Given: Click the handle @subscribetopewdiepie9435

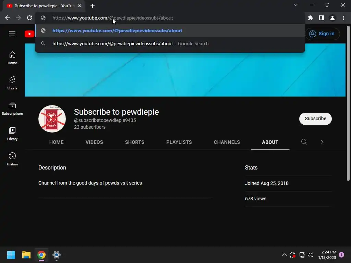Looking at the screenshot, I should [105, 120].
